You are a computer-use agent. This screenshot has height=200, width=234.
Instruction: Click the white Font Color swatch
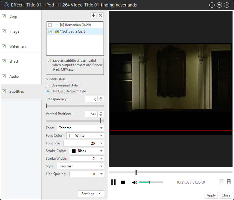pos(71,136)
